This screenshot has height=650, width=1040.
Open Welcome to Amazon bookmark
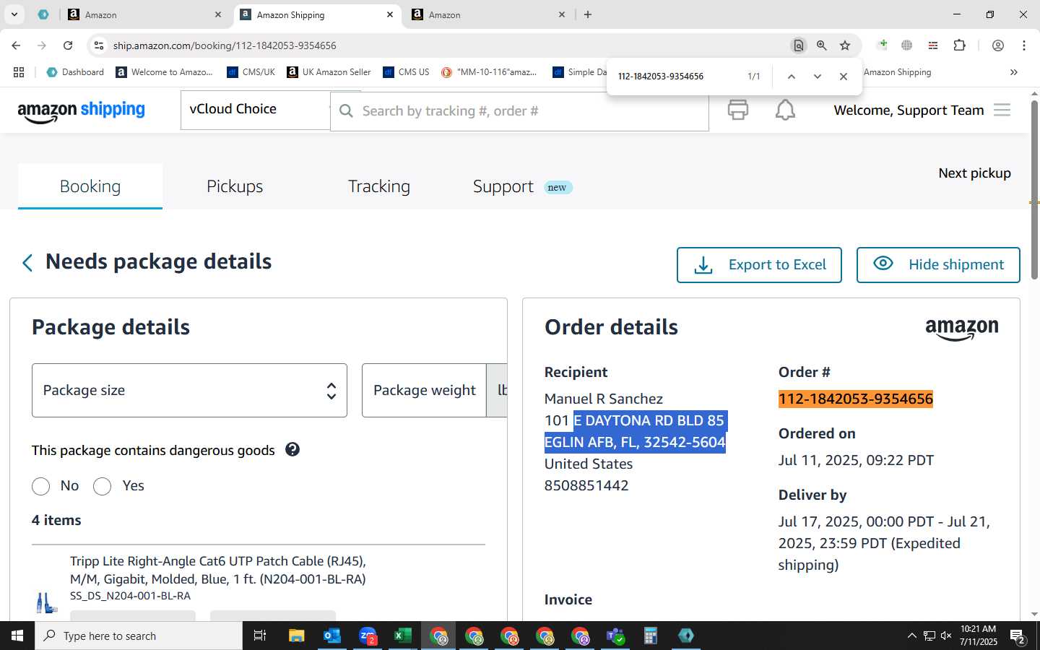click(x=165, y=72)
